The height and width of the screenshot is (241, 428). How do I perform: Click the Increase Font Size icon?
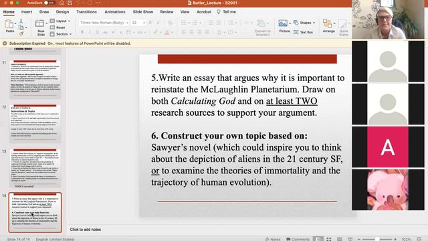[x=150, y=23]
